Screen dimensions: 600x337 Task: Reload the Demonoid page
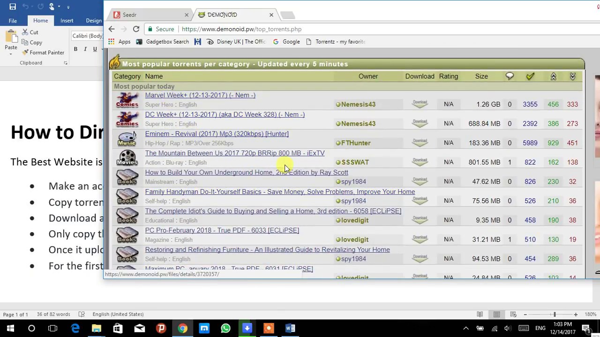[x=136, y=29]
